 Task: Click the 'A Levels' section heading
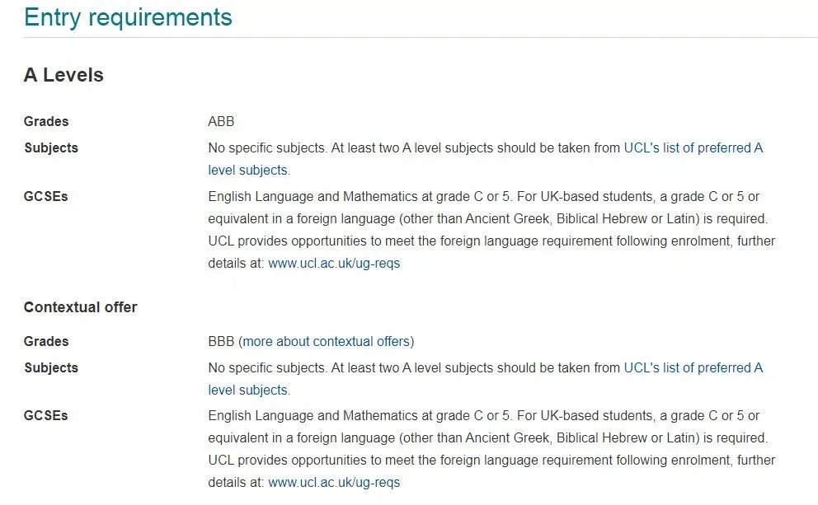(x=63, y=75)
